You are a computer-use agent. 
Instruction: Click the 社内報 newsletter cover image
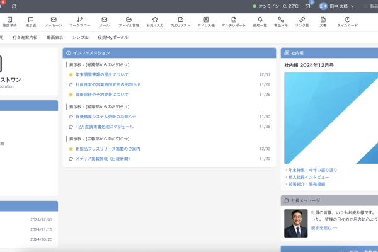tap(331, 118)
